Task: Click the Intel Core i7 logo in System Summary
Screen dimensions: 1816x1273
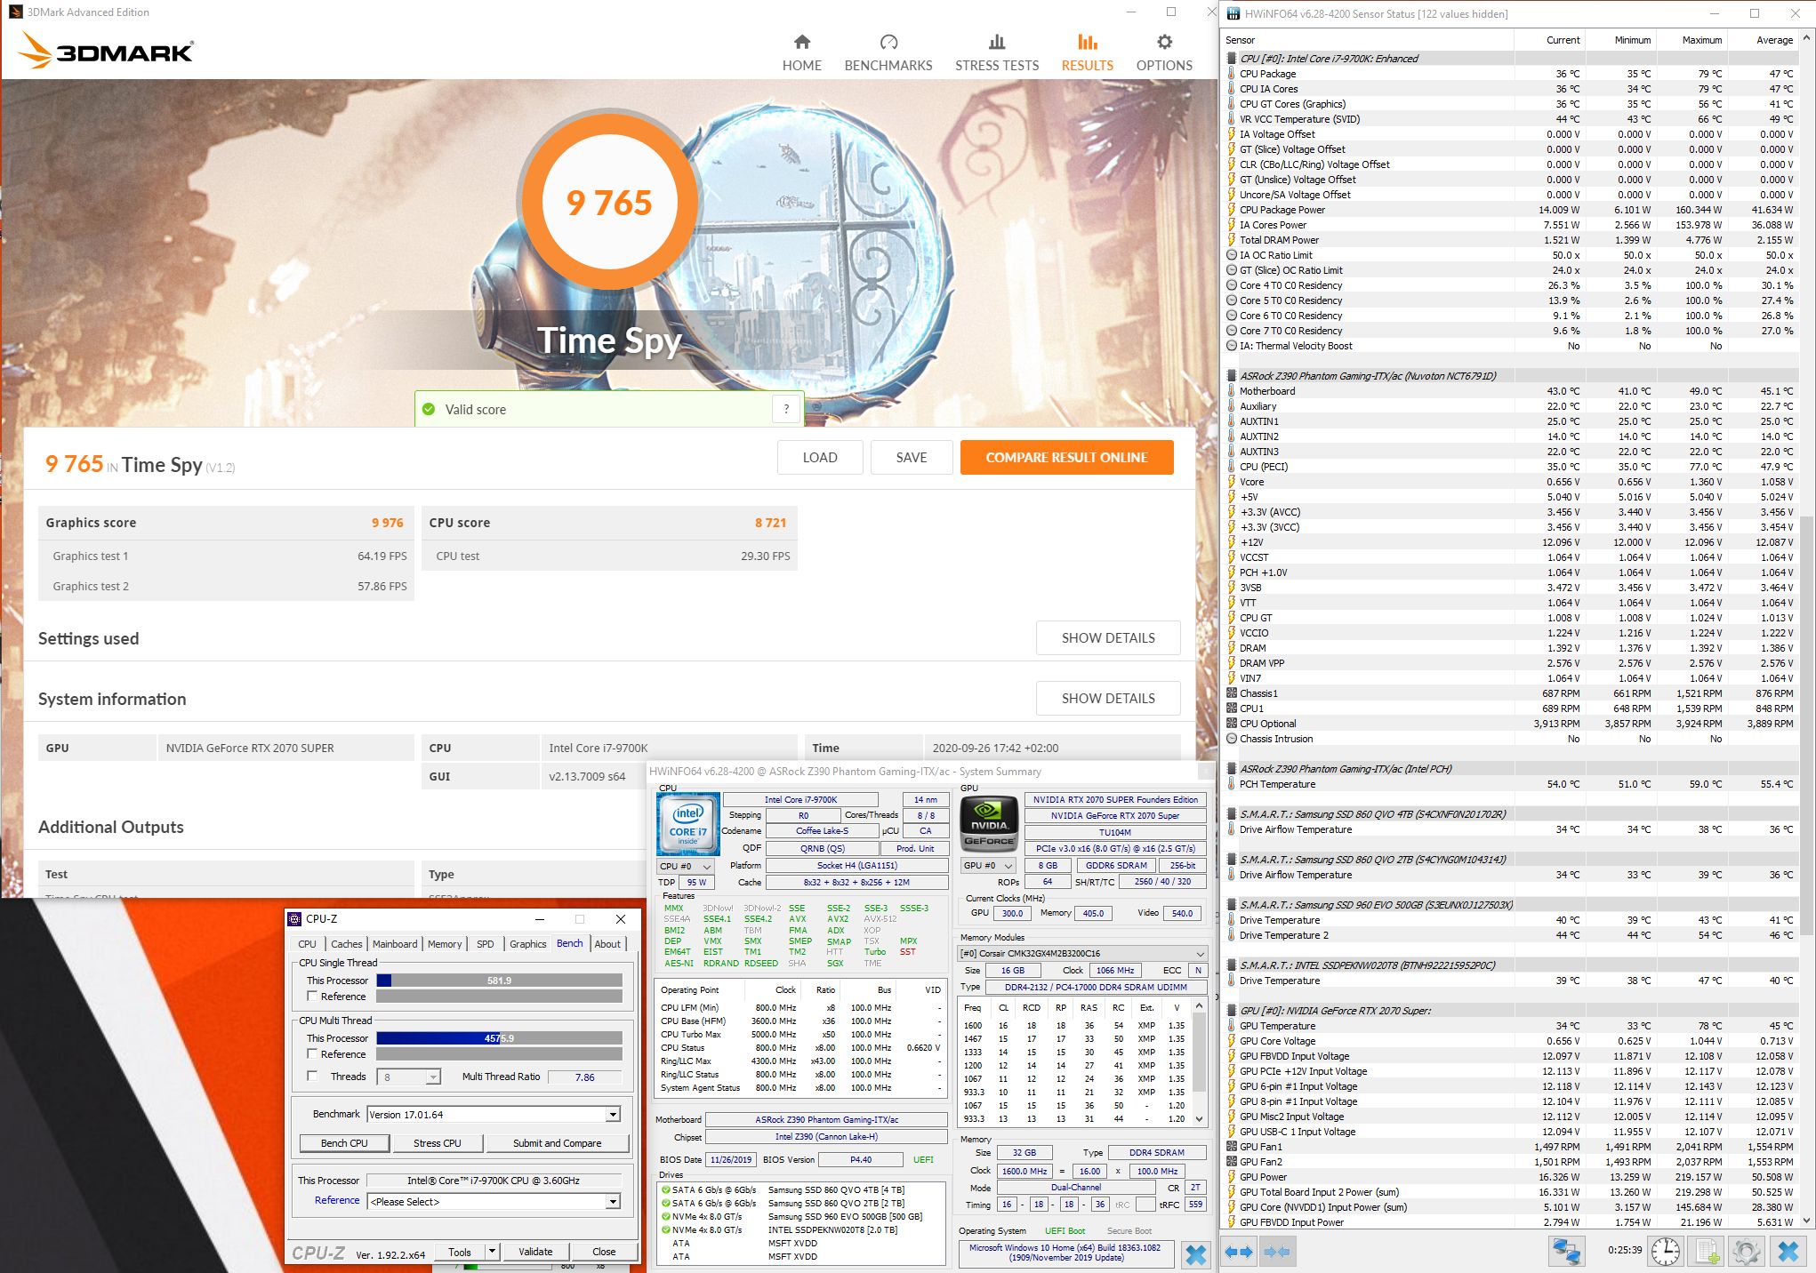Action: coord(687,823)
